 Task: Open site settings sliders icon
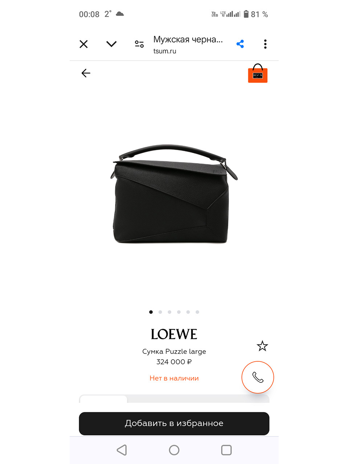[139, 44]
